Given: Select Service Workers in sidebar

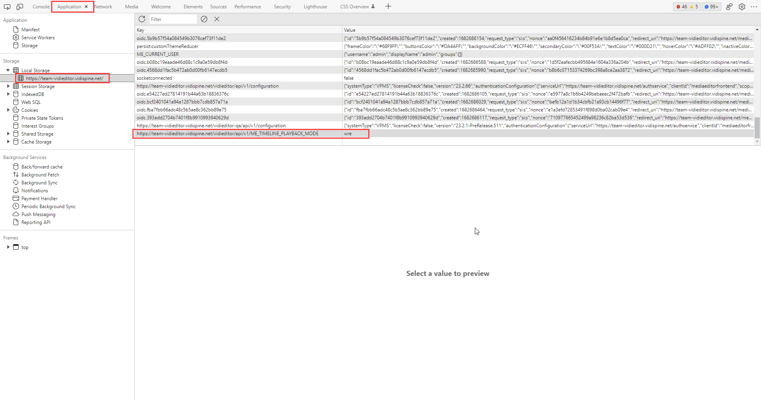Looking at the screenshot, I should coord(38,38).
